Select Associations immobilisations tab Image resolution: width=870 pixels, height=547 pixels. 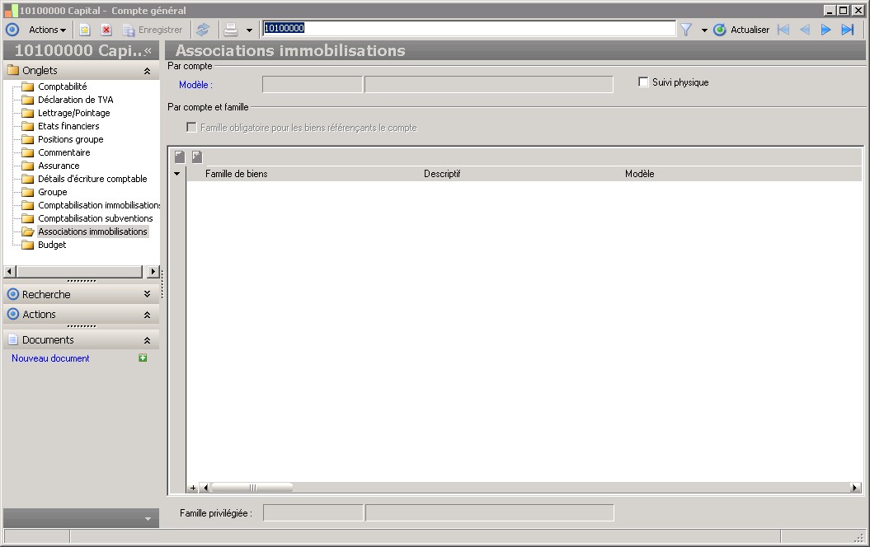92,231
